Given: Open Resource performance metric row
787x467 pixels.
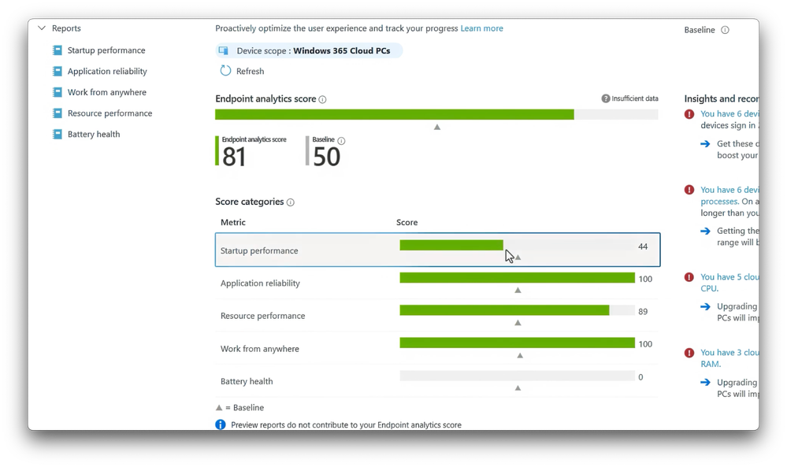Looking at the screenshot, I should point(438,316).
